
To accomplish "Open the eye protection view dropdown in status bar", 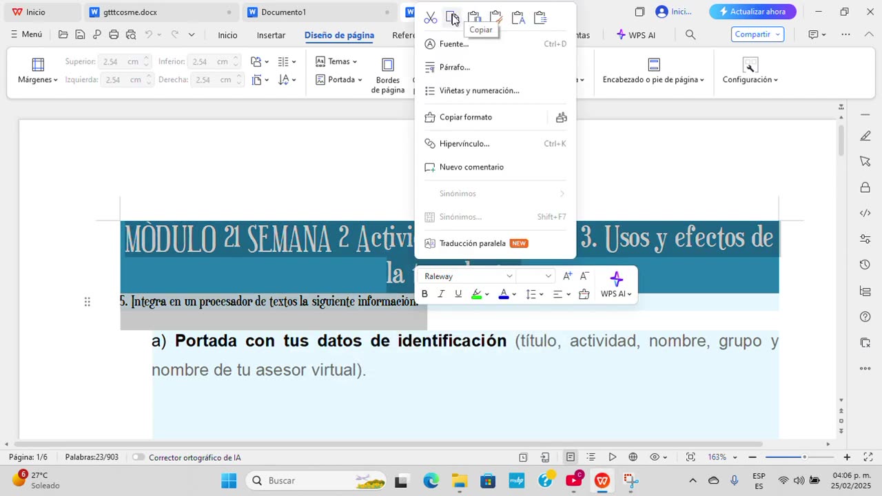I will (x=658, y=457).
